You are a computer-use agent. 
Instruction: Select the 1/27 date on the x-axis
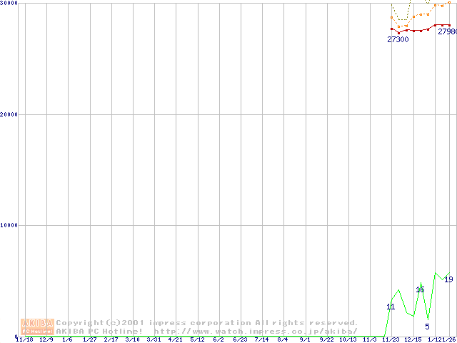pos(90,339)
